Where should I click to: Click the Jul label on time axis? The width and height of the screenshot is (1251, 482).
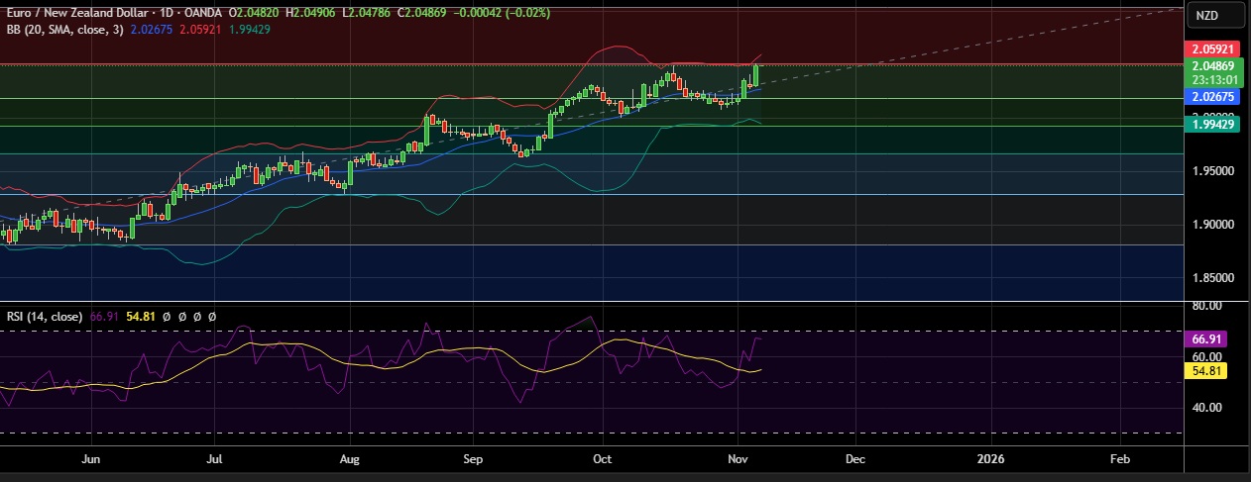point(214,459)
